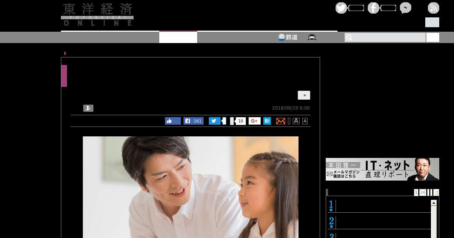The height and width of the screenshot is (238, 454).
Task: Go to next page with » button
Action: 304,95
